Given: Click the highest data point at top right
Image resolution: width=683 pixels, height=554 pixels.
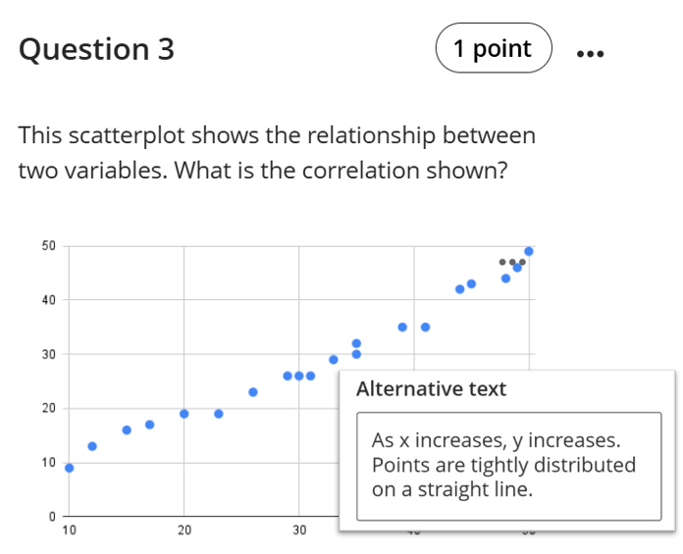Looking at the screenshot, I should (529, 251).
